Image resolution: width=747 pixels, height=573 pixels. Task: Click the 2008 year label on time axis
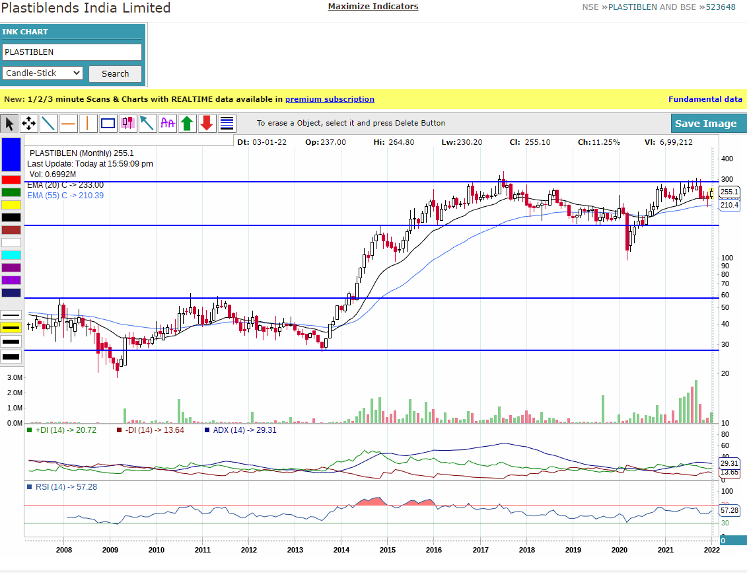[x=64, y=550]
